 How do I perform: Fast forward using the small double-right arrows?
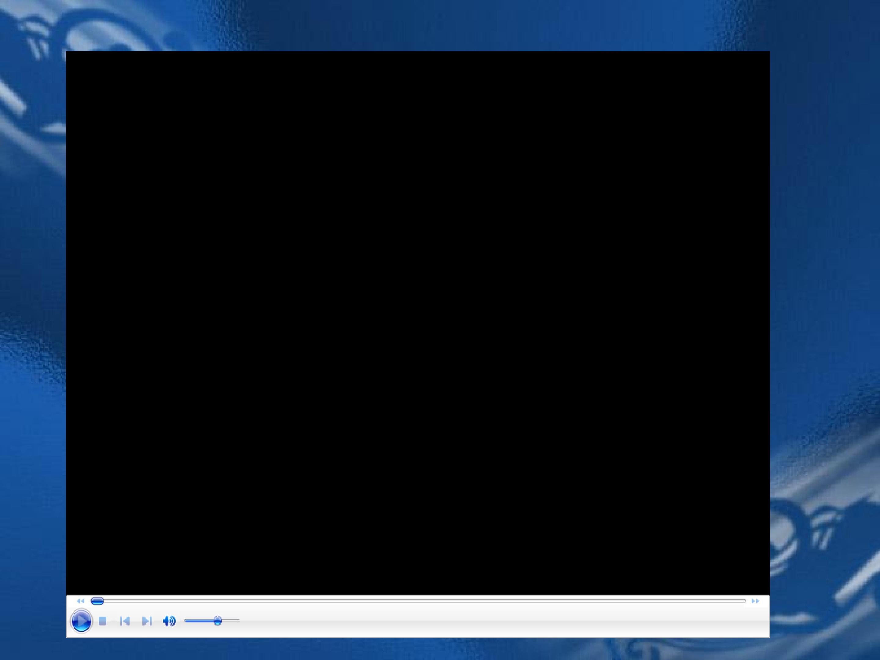(755, 601)
